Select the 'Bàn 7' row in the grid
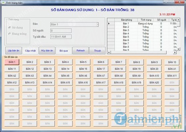Image resolution: width=186 pixels, height=132 pixels. [142, 43]
